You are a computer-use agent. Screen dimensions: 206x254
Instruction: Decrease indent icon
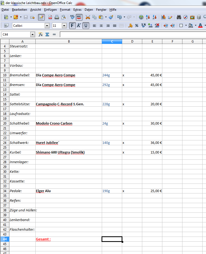click(166, 25)
